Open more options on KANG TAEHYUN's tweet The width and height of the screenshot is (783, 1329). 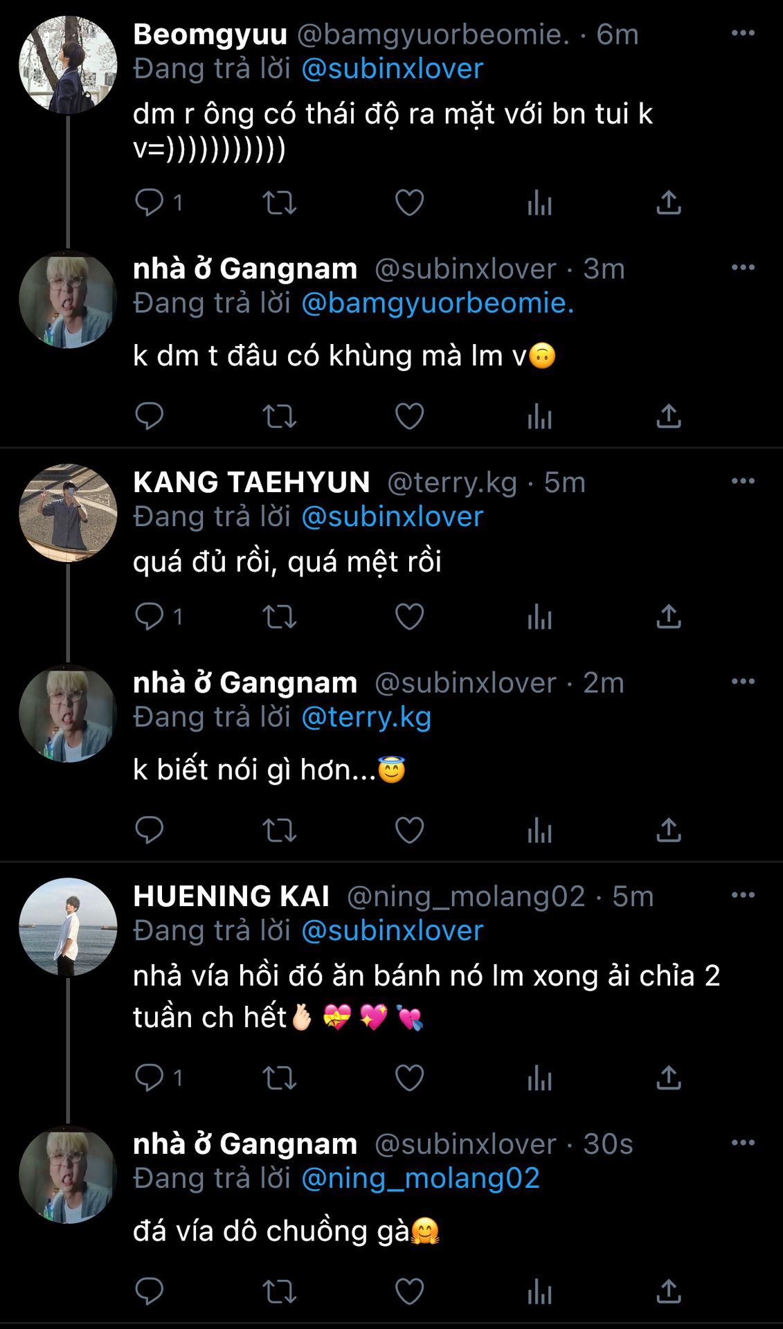point(743,481)
